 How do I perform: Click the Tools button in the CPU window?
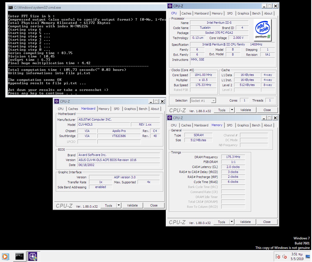point(222,110)
